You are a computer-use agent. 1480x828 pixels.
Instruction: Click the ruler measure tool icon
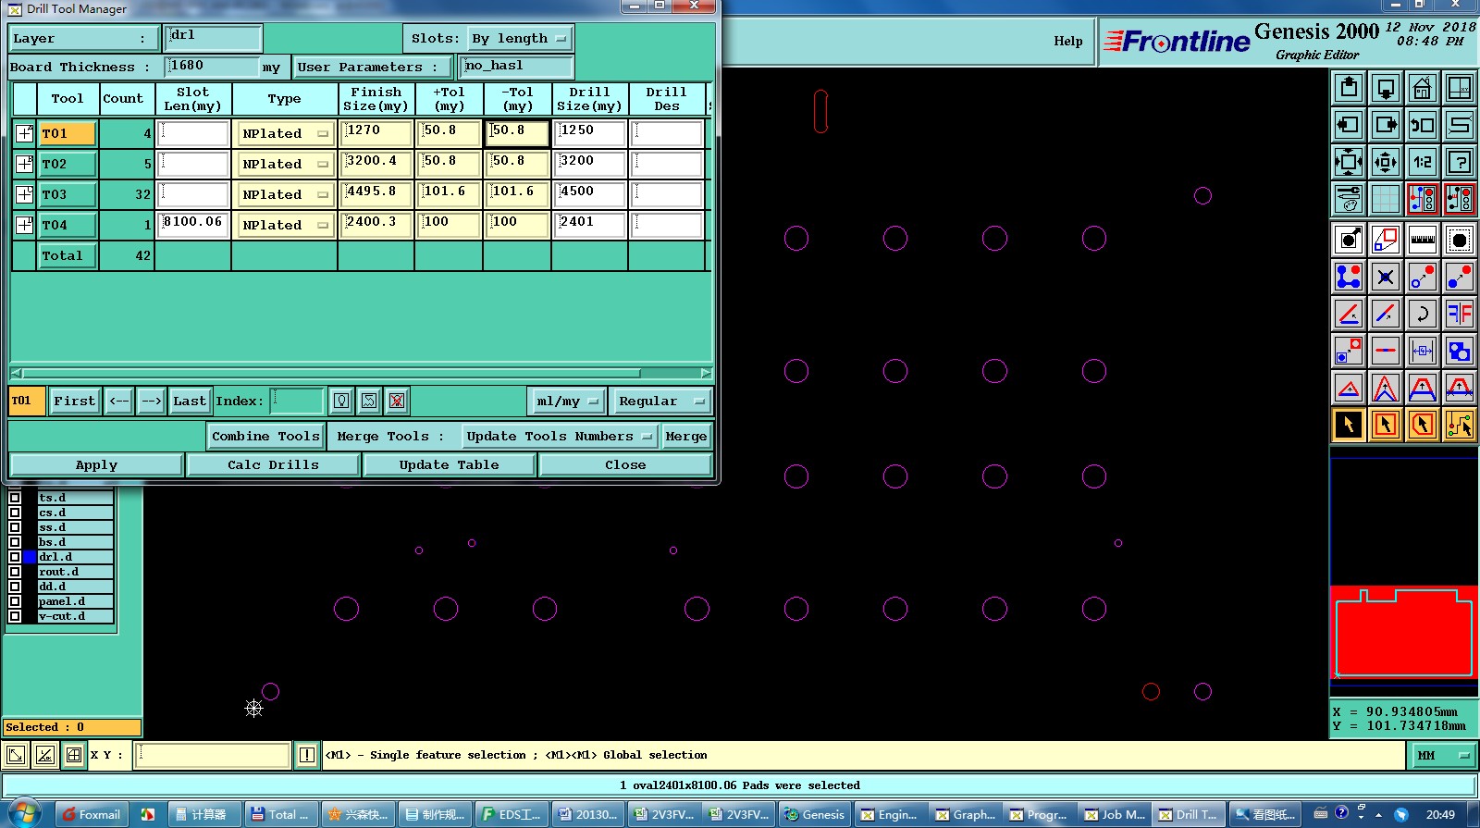pyautogui.click(x=1423, y=240)
